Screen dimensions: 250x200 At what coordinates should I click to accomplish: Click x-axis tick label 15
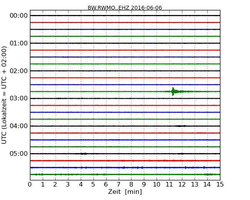[220, 184]
